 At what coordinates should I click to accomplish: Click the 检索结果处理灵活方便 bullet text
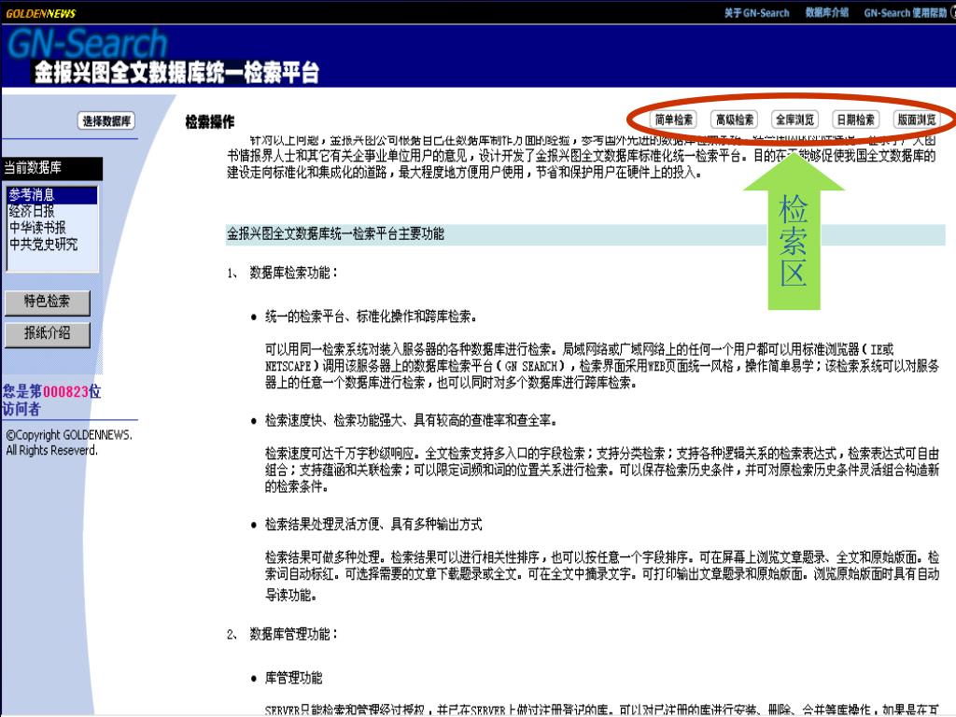point(373,525)
